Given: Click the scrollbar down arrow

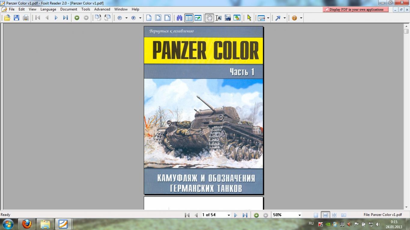Looking at the screenshot, I should (x=406, y=207).
